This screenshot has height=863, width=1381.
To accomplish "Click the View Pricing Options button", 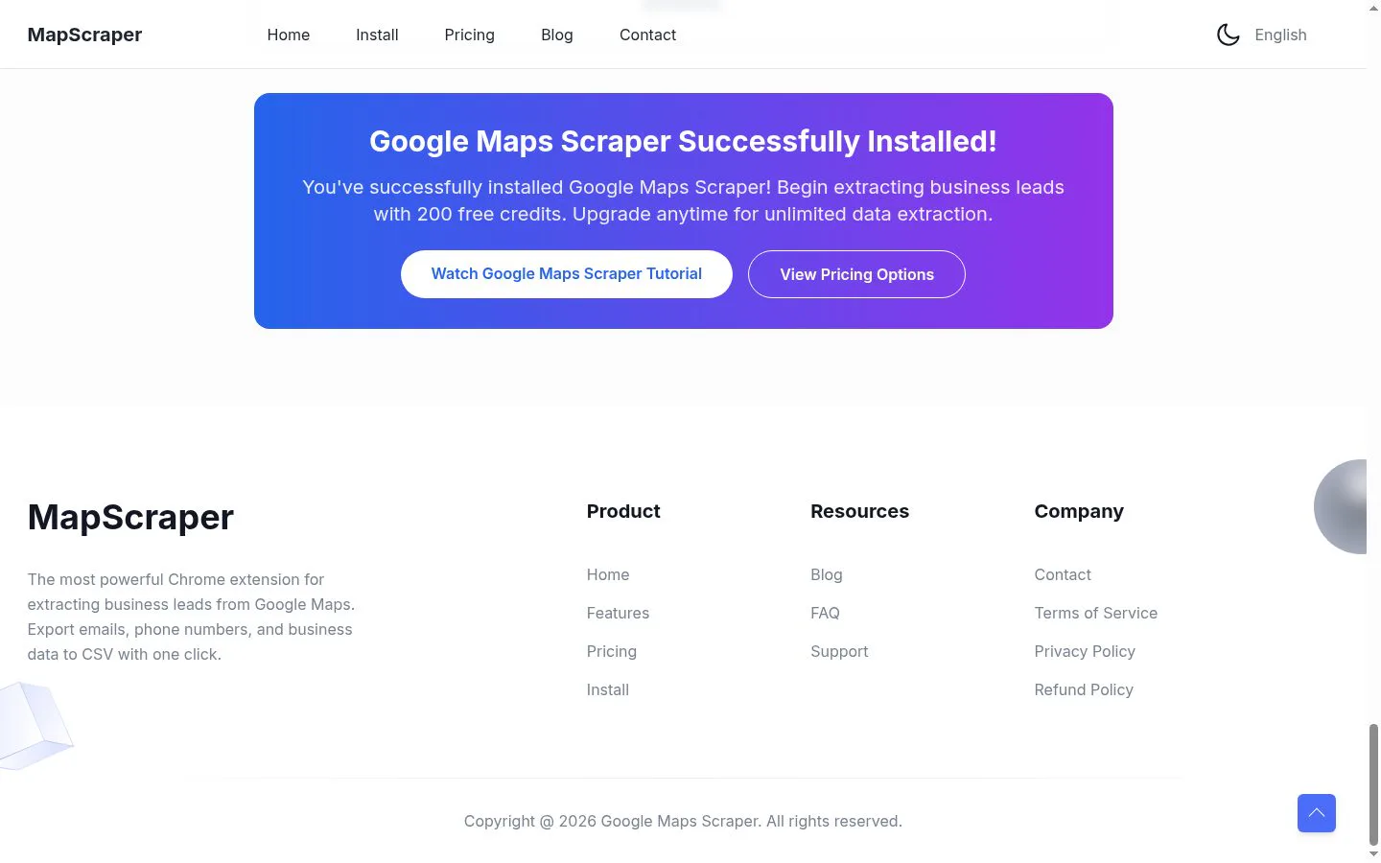I will tap(856, 274).
